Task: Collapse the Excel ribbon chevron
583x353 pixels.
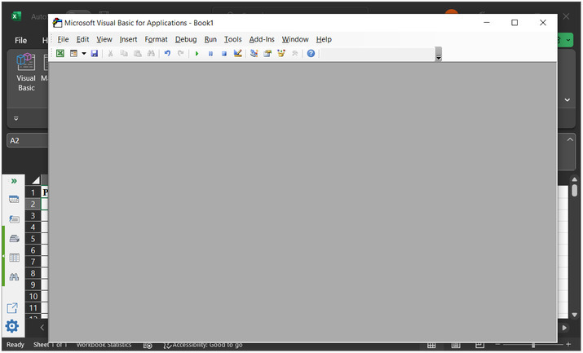Action: (x=568, y=100)
